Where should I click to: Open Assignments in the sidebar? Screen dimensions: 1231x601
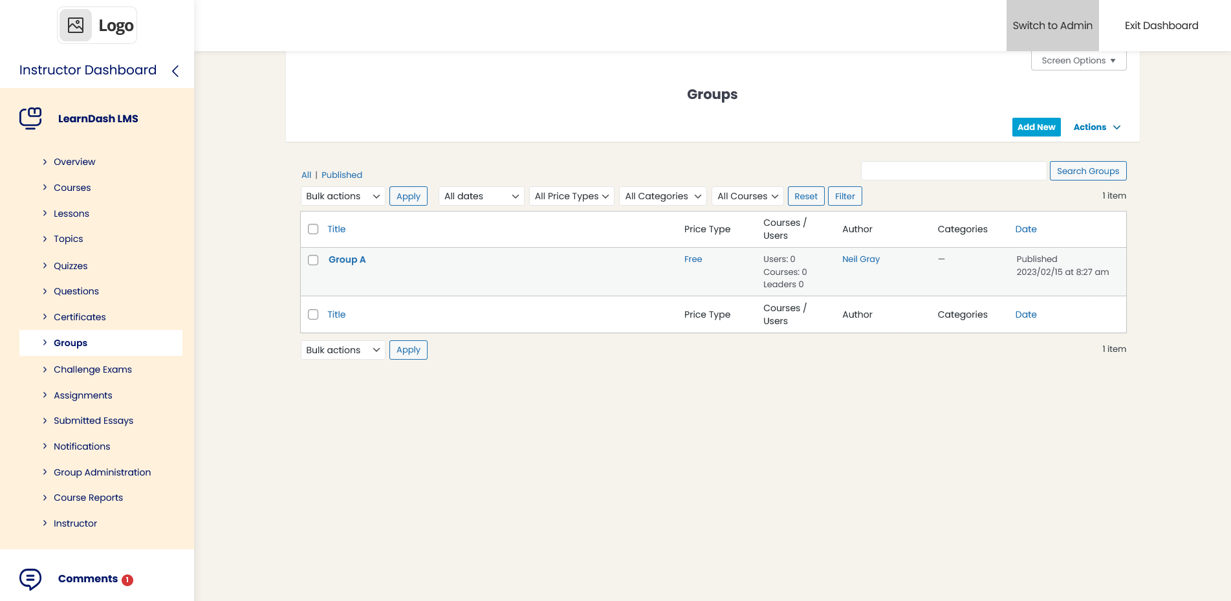point(83,395)
